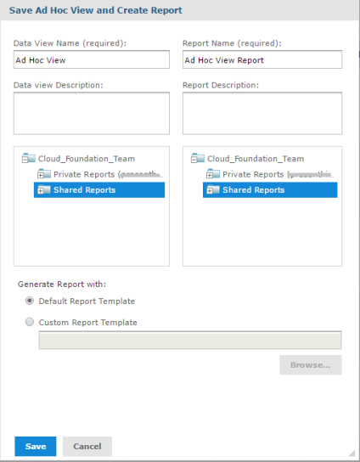The image size is (360, 462).
Task: Expand Shared Reports folder icon in report tree
Action: (210, 191)
